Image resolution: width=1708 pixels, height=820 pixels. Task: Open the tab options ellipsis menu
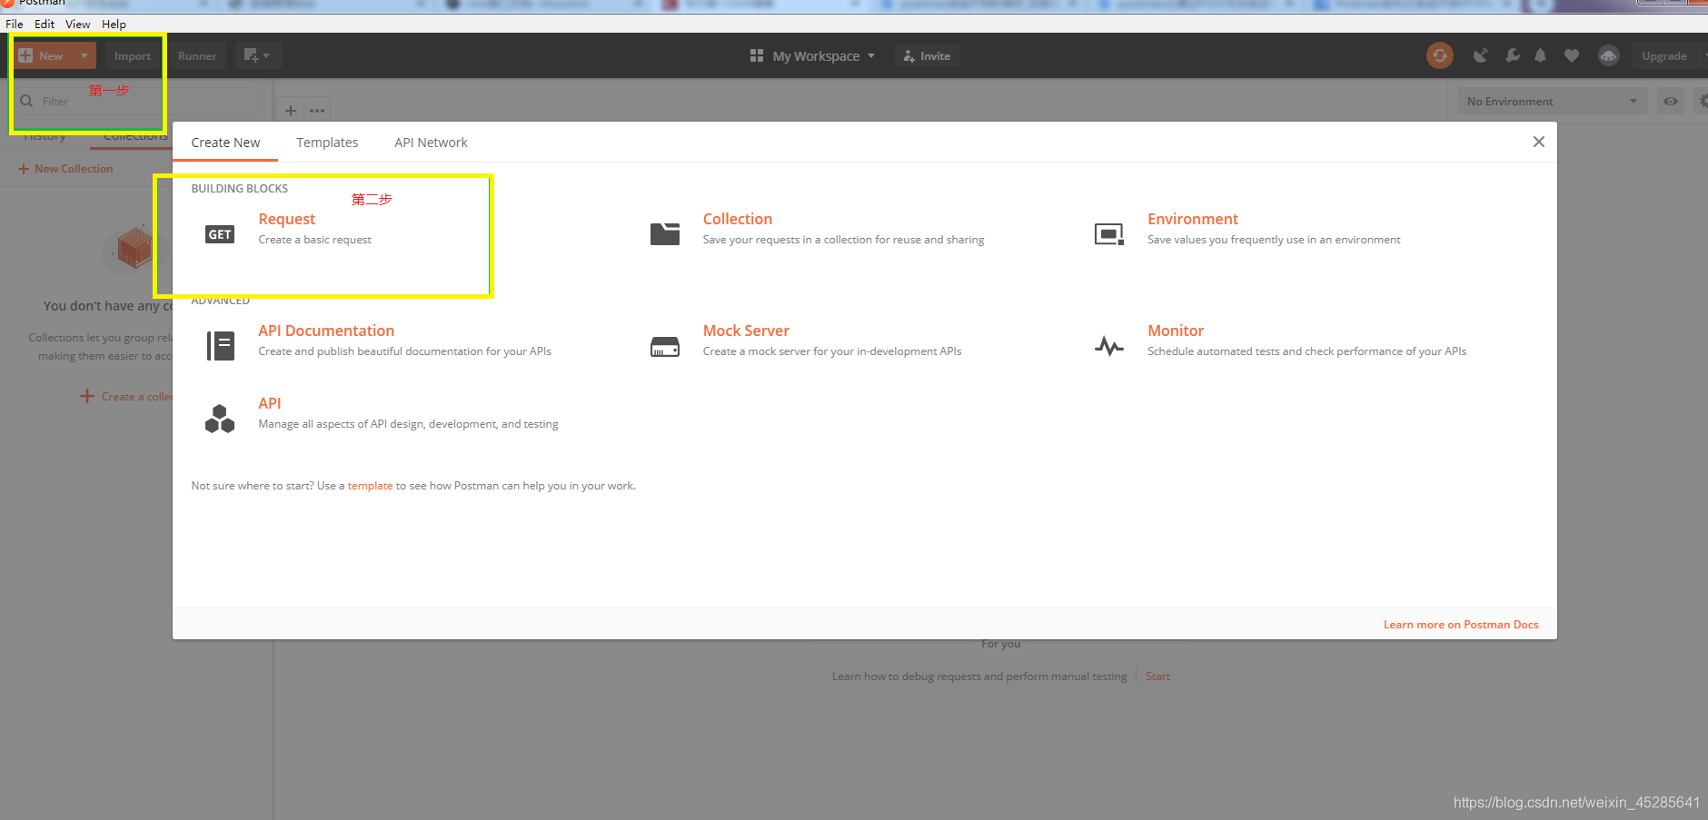click(317, 111)
